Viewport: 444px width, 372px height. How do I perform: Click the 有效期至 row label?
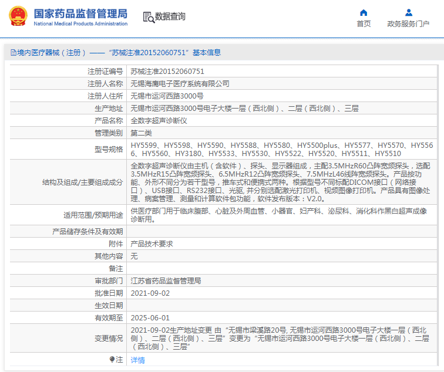click(109, 317)
